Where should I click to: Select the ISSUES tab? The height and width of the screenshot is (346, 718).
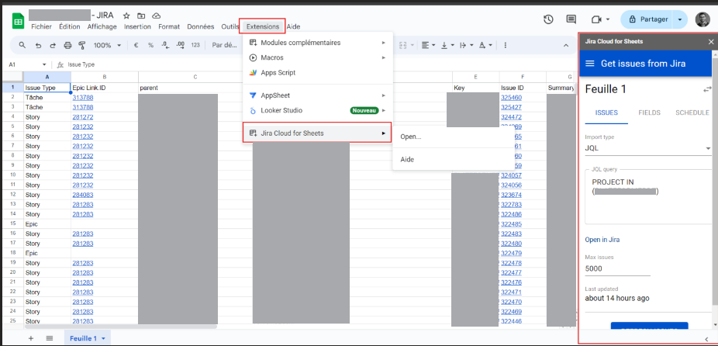click(606, 112)
